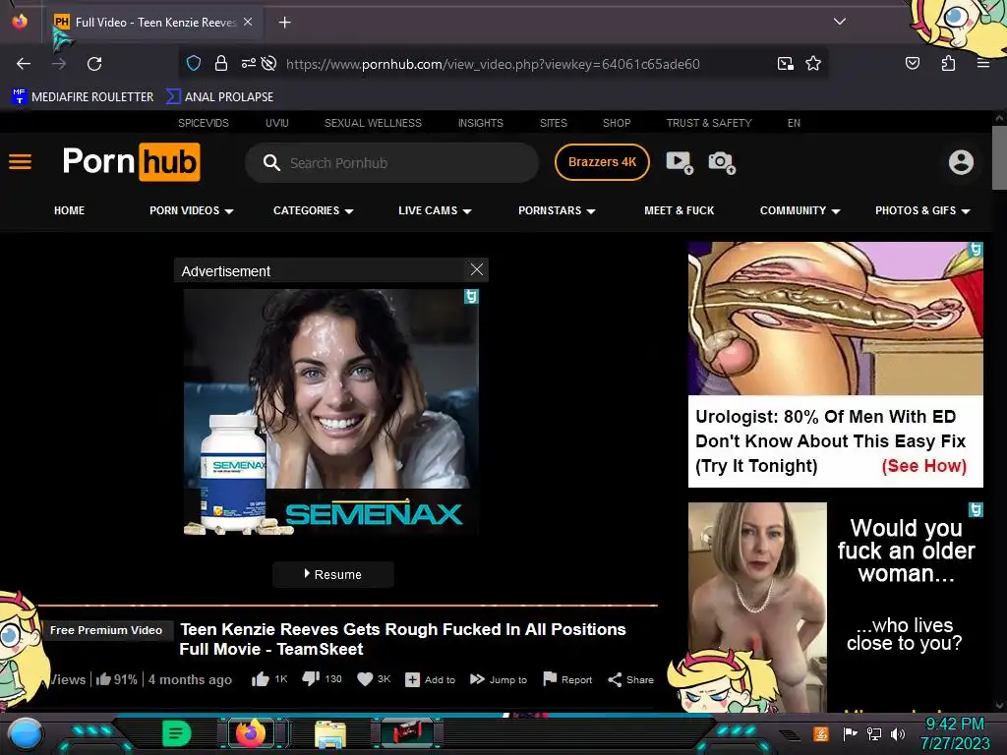Open the site permissions icon in address bar

pos(249,63)
